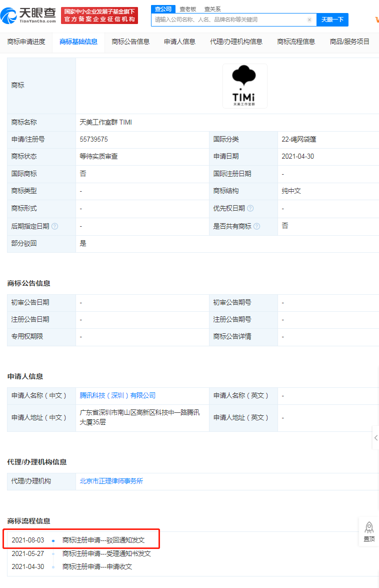Select application date 2021-04-30 in table
Screen dimensions: 379x588
[x=297, y=156]
